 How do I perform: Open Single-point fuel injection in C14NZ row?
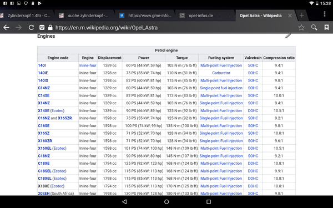click(221, 88)
